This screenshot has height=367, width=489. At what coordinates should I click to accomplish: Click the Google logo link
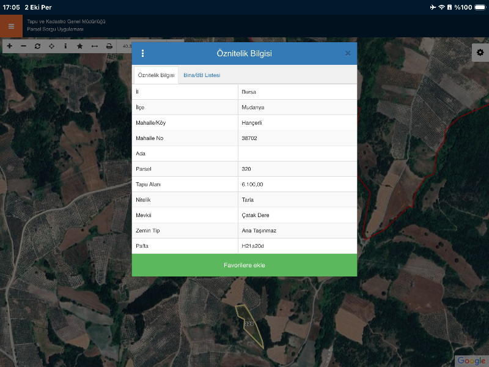click(x=471, y=360)
